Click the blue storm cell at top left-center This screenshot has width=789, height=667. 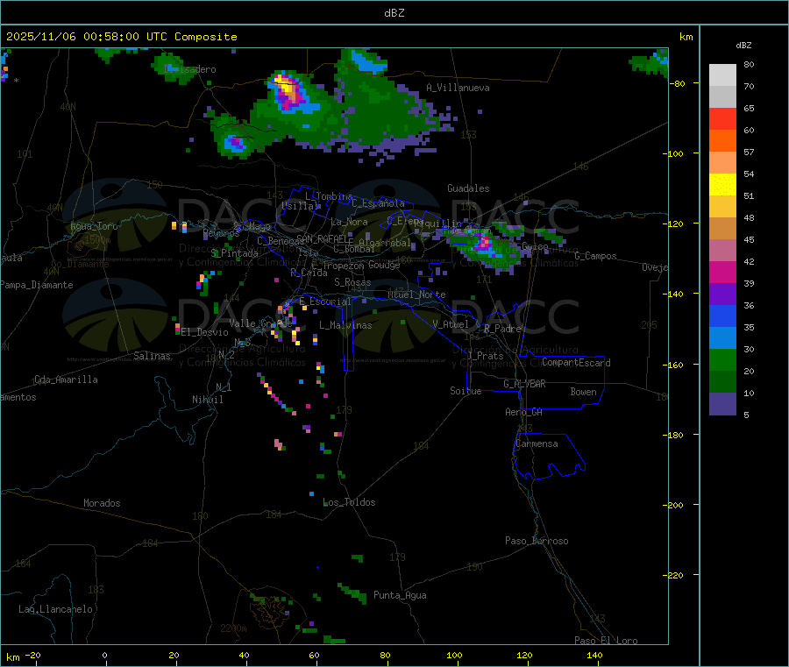pos(235,143)
